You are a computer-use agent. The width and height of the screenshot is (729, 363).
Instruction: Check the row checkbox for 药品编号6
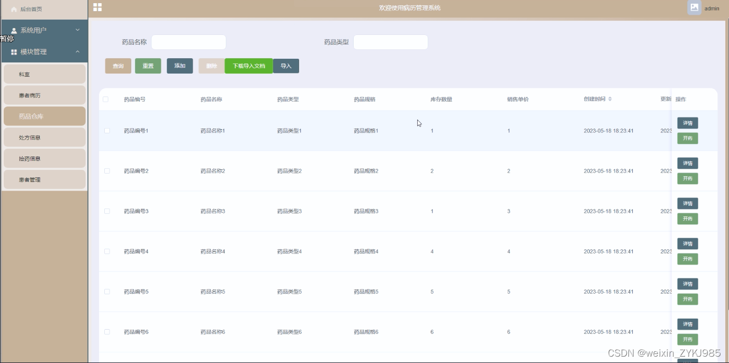coord(107,331)
